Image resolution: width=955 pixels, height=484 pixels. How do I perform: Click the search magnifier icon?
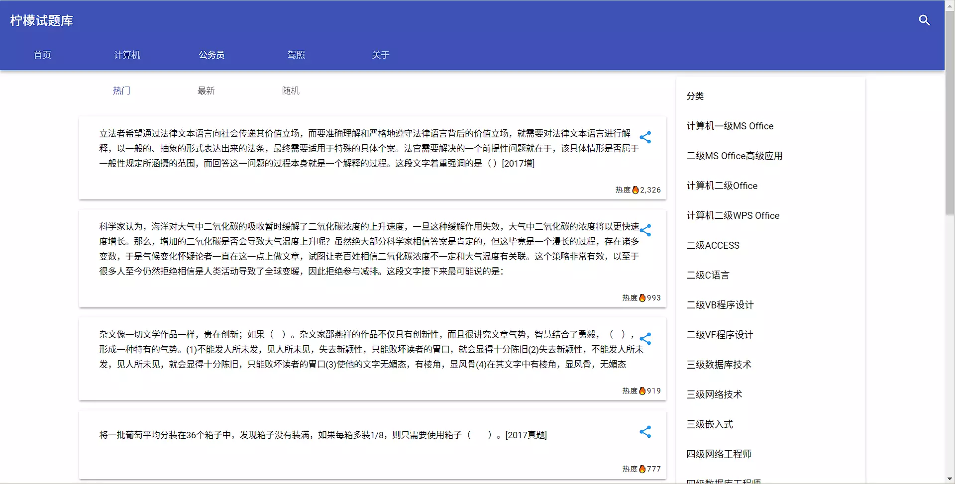pyautogui.click(x=924, y=20)
